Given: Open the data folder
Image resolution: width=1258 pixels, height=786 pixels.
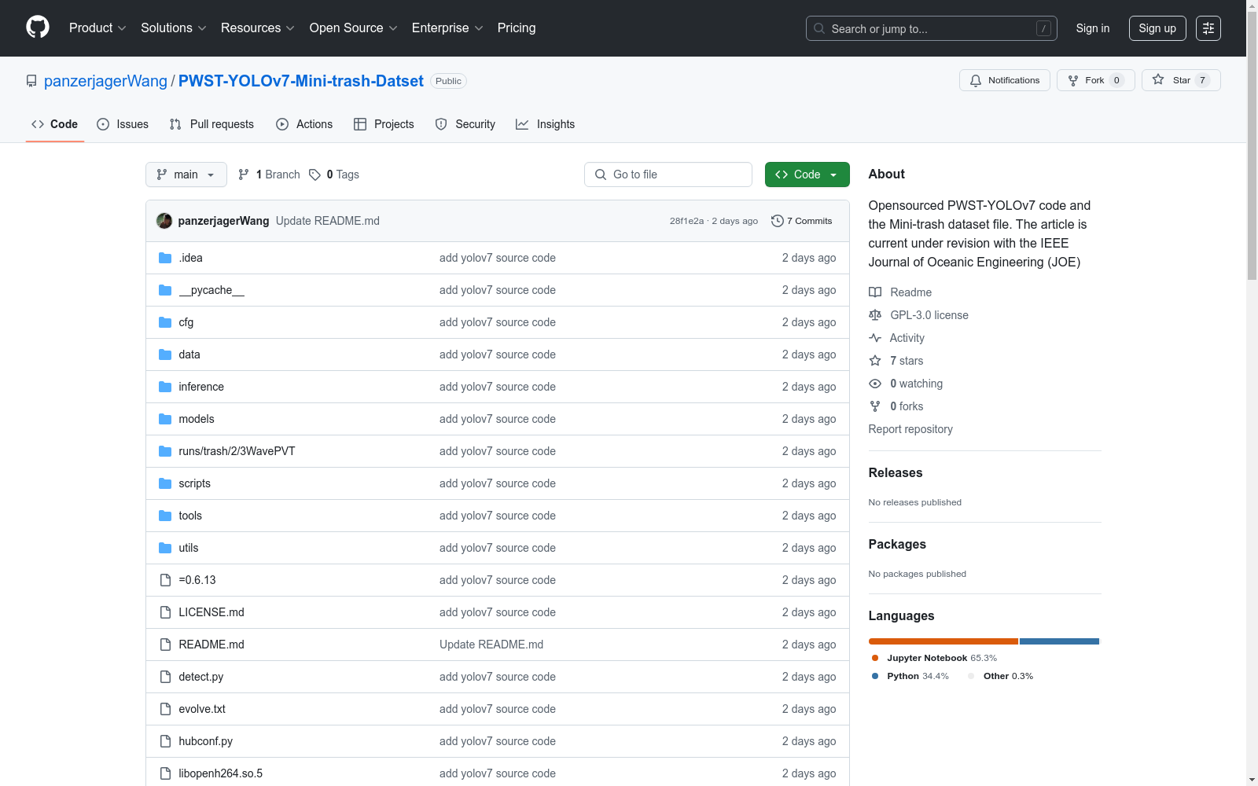Looking at the screenshot, I should [x=189, y=354].
